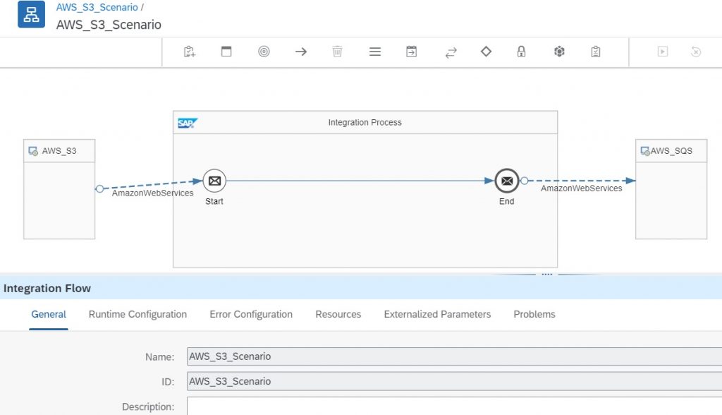Open the Persistence hexagon cluster icon

(559, 52)
